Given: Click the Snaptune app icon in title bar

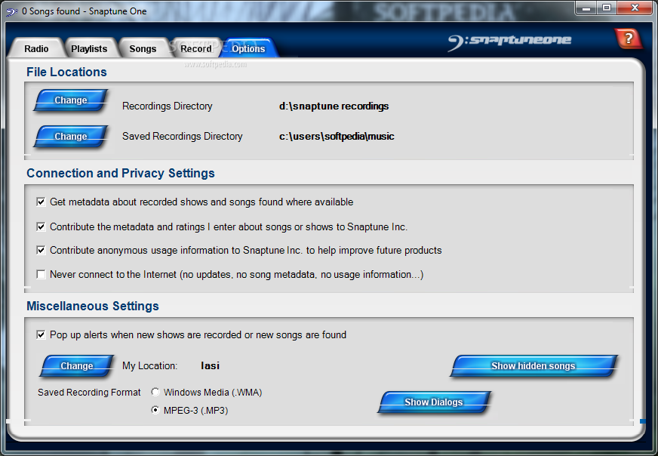Looking at the screenshot, I should (x=12, y=11).
